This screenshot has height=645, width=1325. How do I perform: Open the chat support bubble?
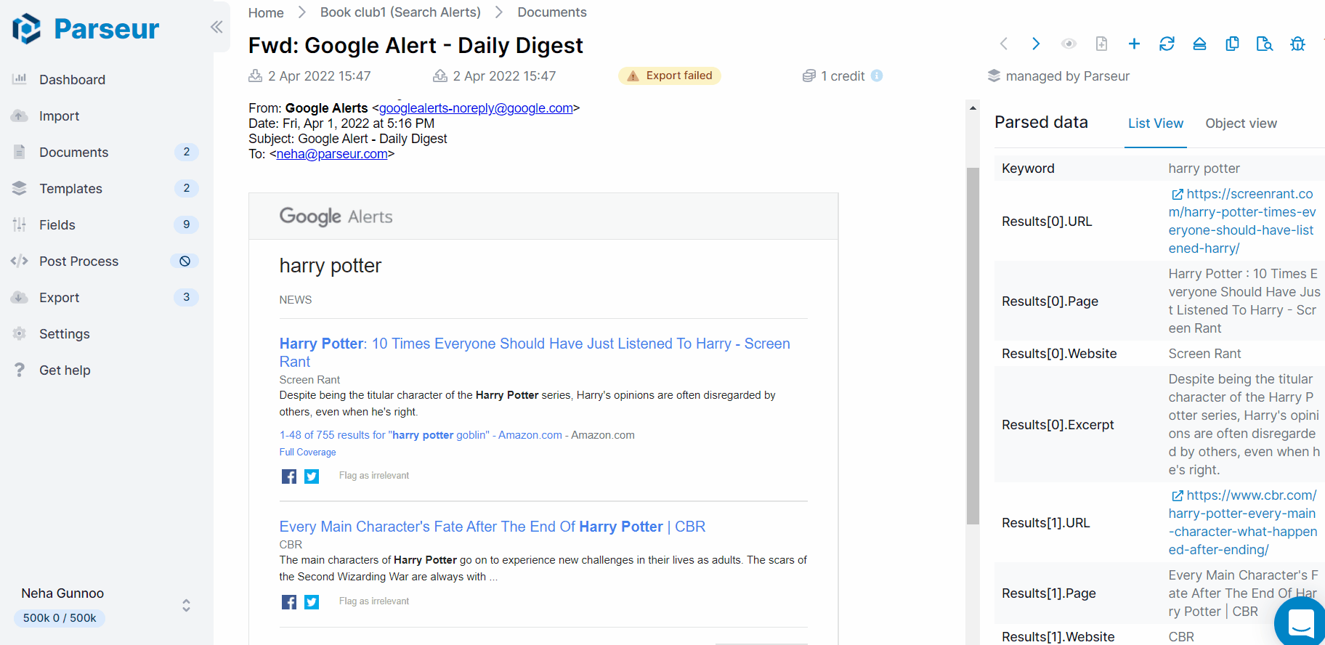[x=1300, y=622]
